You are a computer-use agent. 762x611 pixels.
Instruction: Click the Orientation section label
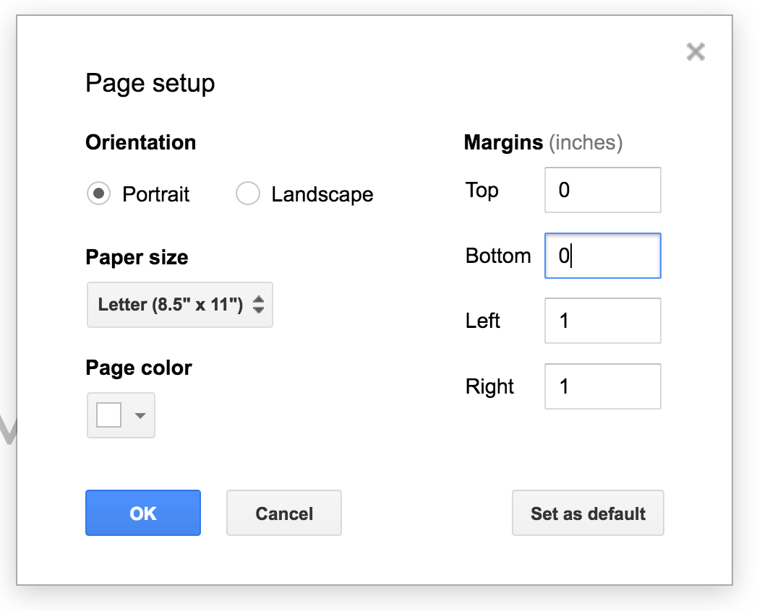pyautogui.click(x=141, y=142)
